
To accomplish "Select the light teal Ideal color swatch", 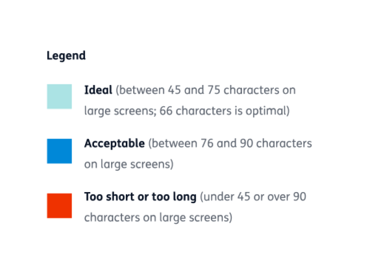I will tap(59, 96).
